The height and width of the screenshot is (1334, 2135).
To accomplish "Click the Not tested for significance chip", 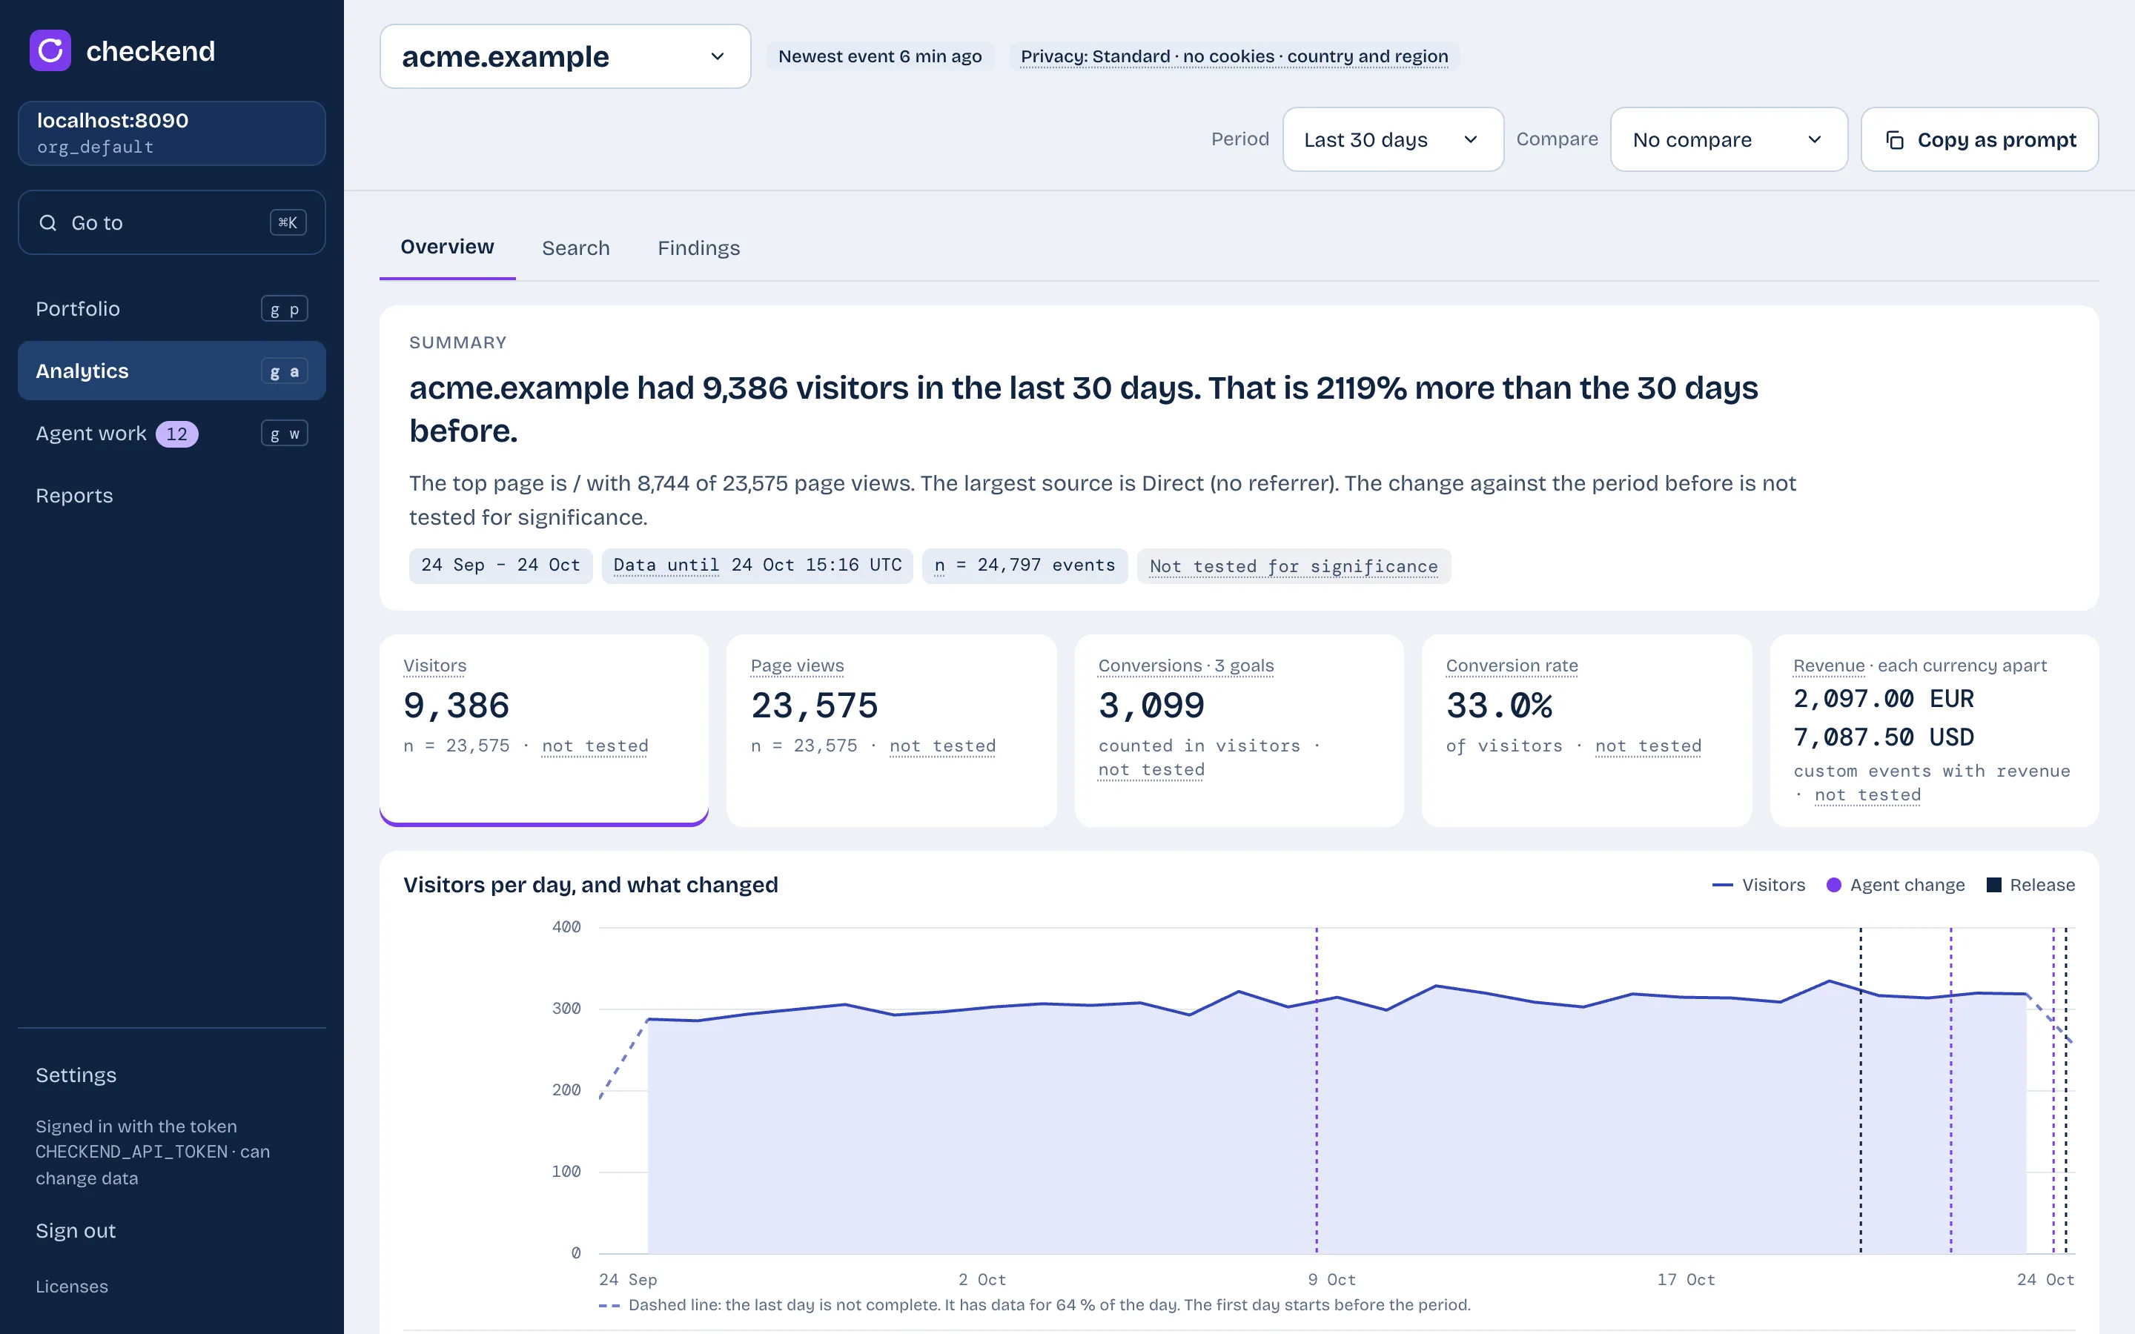I will [1294, 565].
